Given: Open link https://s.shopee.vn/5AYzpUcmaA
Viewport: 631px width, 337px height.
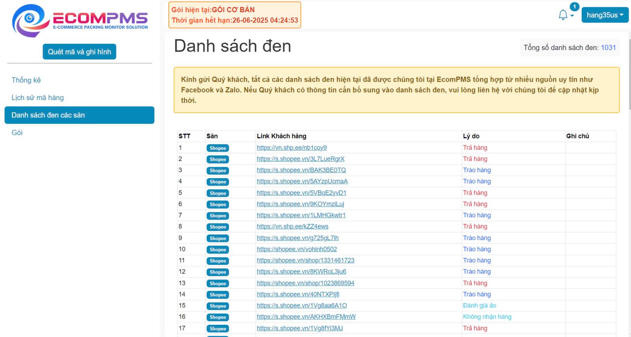Looking at the screenshot, I should pos(302,181).
